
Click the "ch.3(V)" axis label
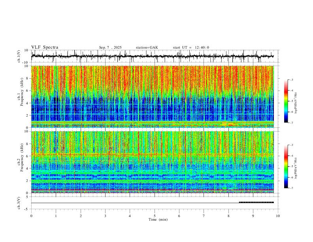(19, 203)
